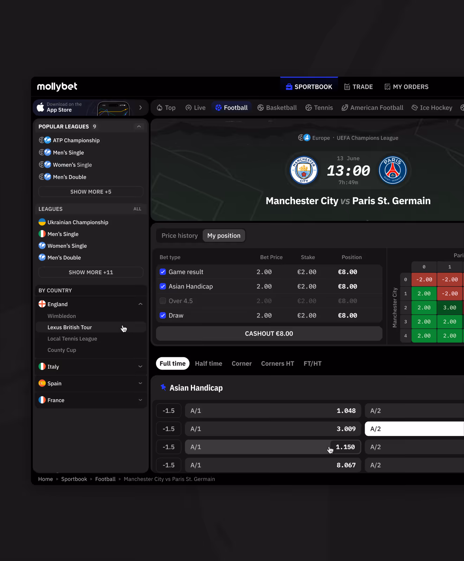Click the France flag icon

pos(42,400)
